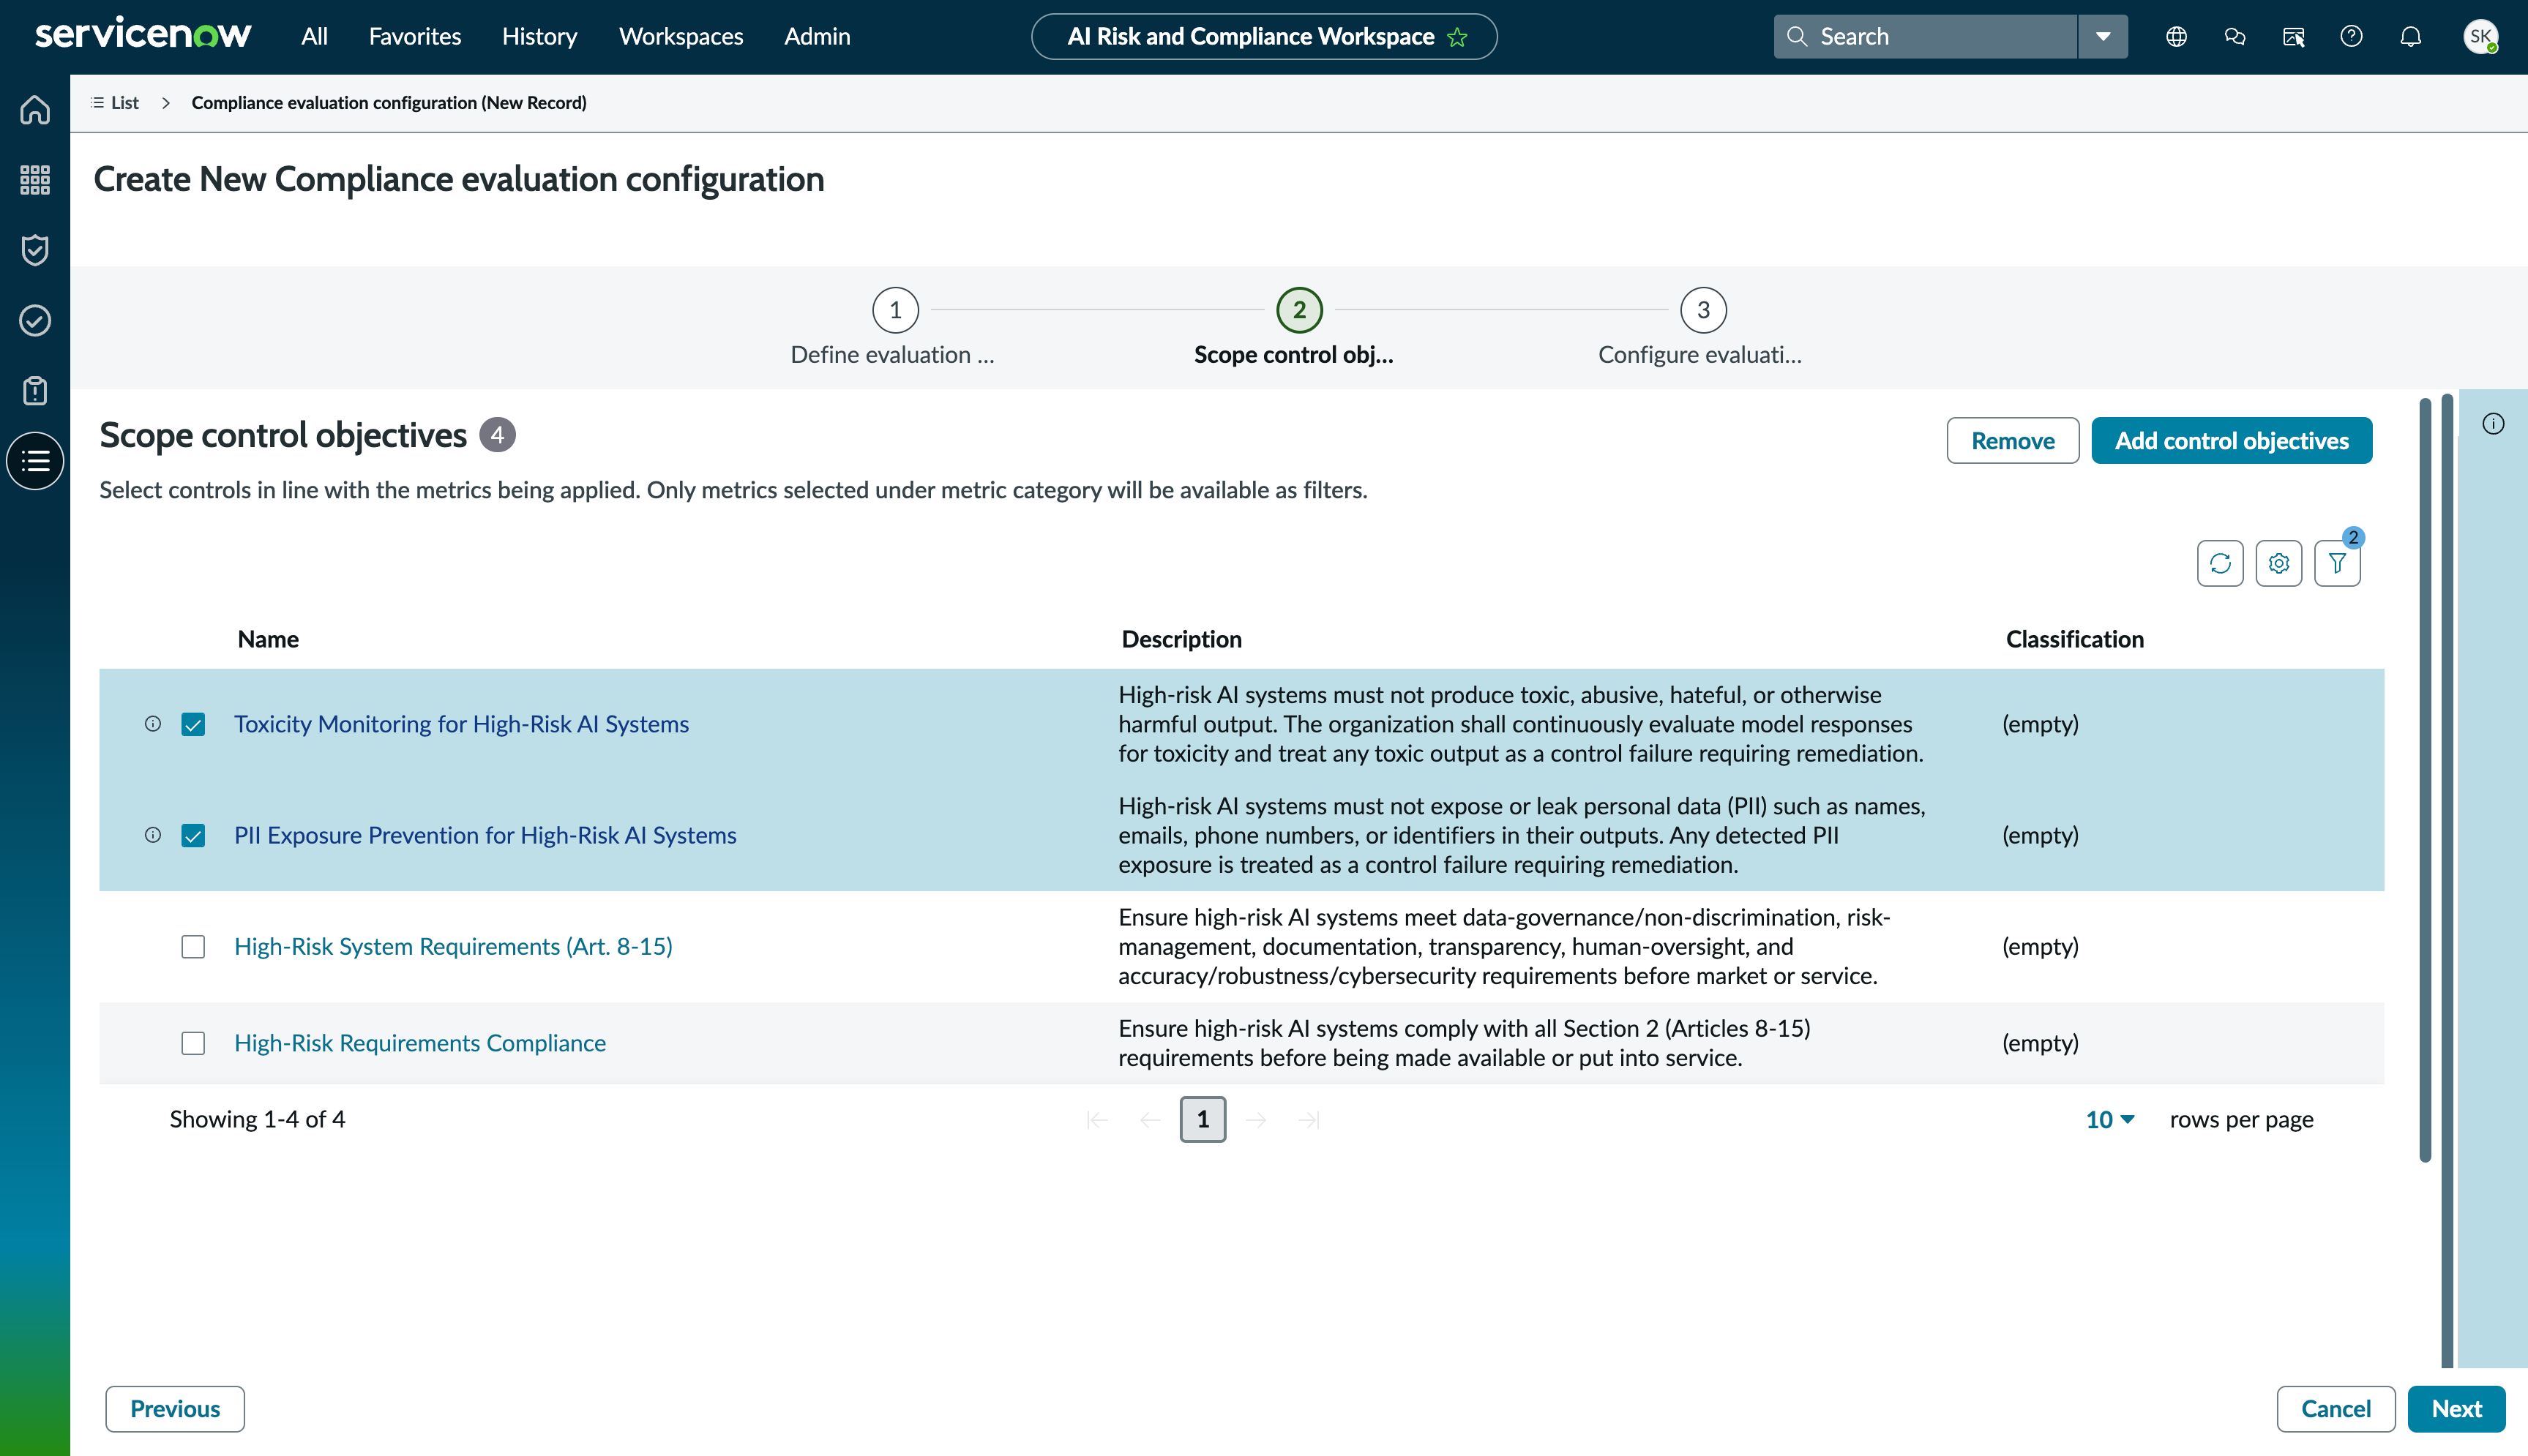Open High-Risk Requirements Compliance link
2528x1456 pixels.
coord(420,1043)
